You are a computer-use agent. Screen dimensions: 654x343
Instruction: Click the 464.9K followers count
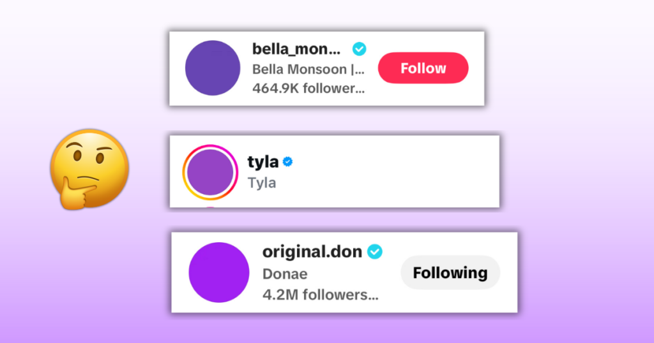(308, 89)
